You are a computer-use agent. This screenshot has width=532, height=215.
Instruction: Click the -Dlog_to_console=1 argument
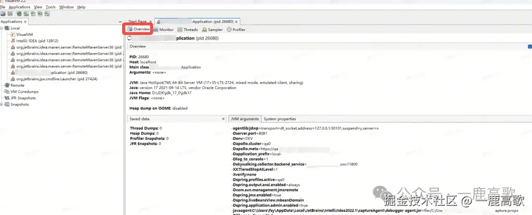(250, 159)
